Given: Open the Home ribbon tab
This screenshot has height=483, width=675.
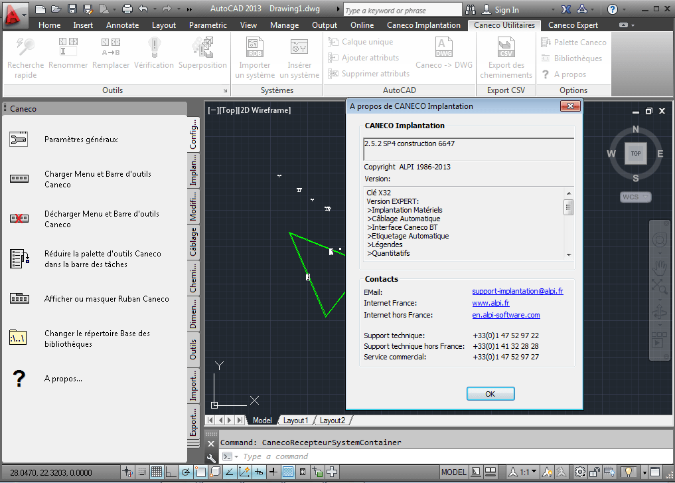Looking at the screenshot, I should (x=50, y=25).
